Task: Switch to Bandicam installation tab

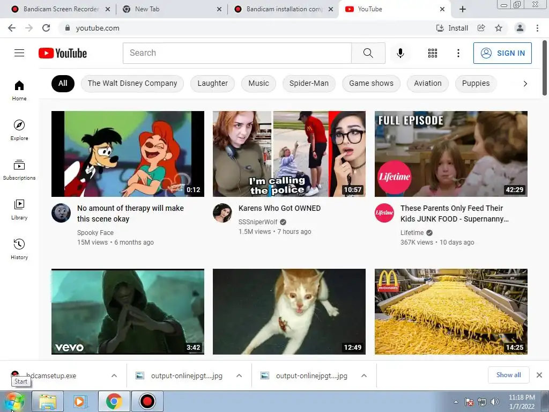Action: click(x=284, y=9)
